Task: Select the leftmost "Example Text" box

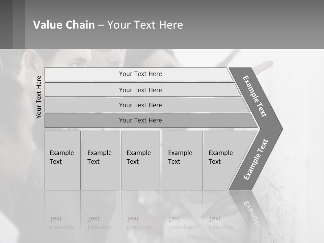Action: tap(62, 160)
